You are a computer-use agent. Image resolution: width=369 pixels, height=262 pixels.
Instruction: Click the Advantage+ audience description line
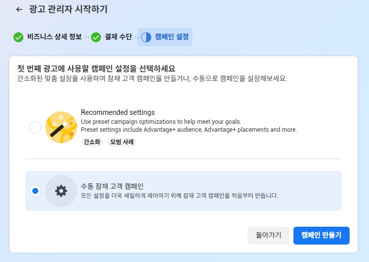(x=189, y=130)
